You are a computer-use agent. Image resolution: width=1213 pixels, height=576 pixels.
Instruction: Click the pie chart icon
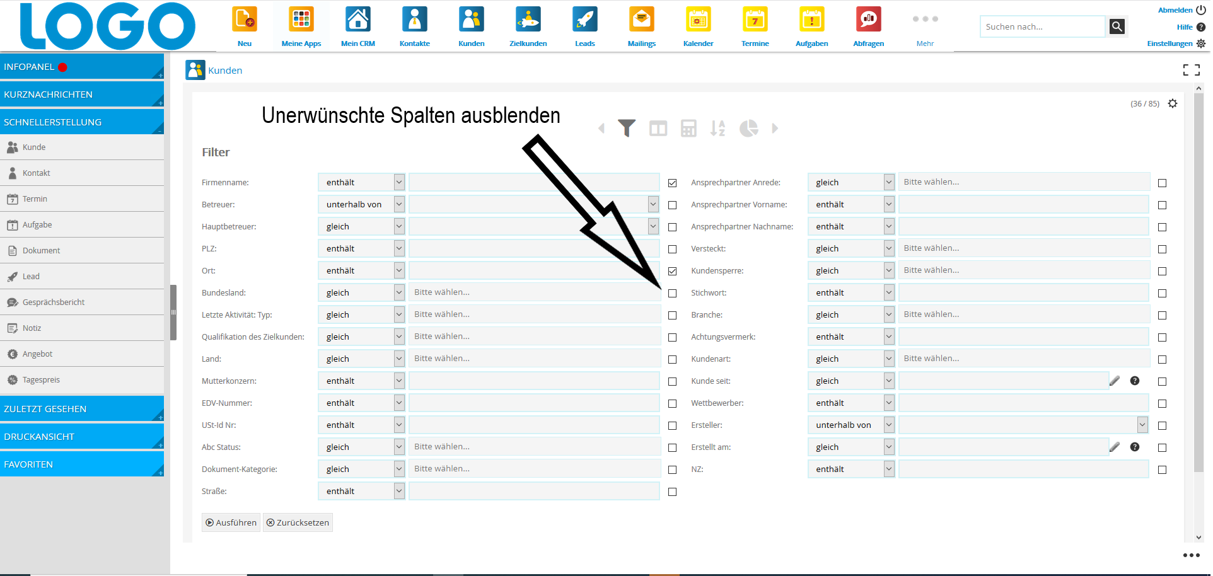(748, 129)
